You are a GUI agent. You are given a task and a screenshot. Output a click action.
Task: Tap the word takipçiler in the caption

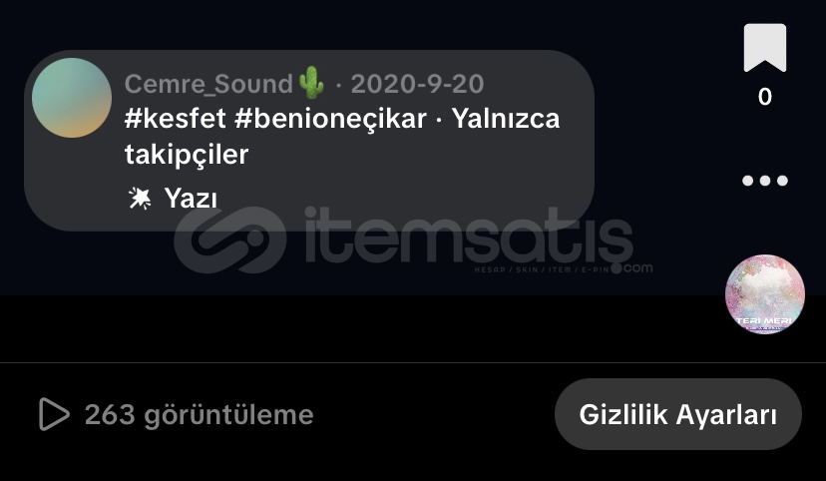coord(187,155)
